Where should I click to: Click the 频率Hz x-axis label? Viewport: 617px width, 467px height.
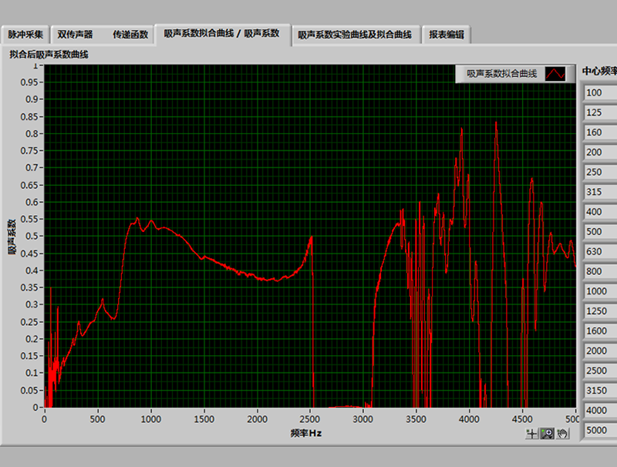(x=306, y=433)
